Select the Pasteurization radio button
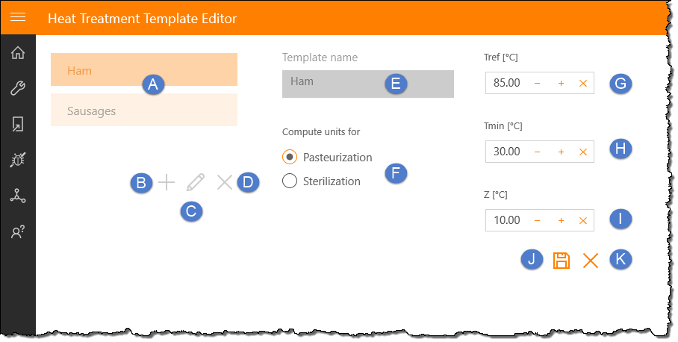The width and height of the screenshot is (678, 342). (290, 158)
